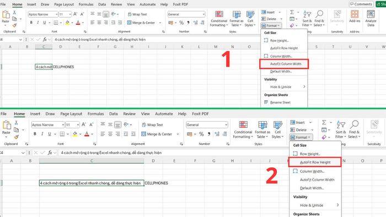Toggle Wrap Text in the upper window
Image resolution: width=386 pixels, height=217 pixels.
pyautogui.click(x=137, y=14)
